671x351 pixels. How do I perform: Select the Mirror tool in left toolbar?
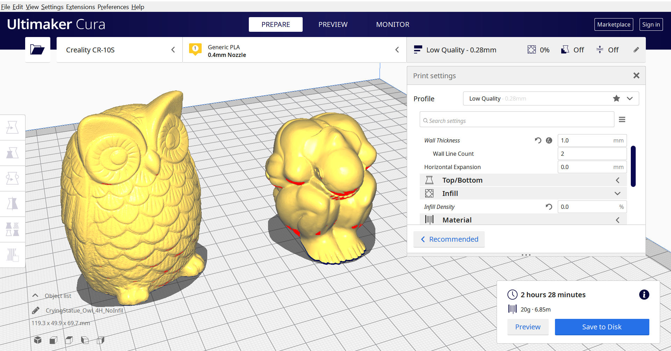click(x=13, y=204)
